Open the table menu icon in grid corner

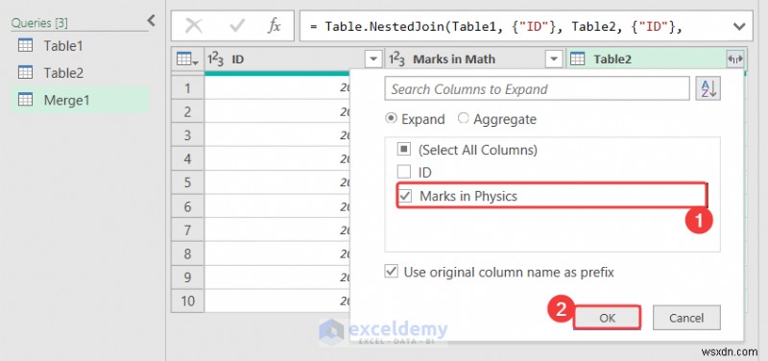click(187, 60)
